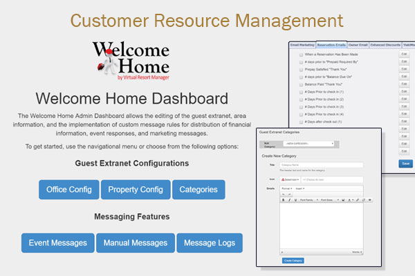Click the 'Welcome Home Dashboard' heading
415x276 pixels.
(x=132, y=99)
